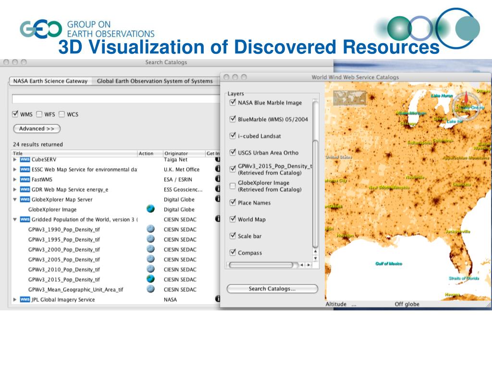Image resolution: width=492 pixels, height=369 pixels.
Task: Click the globe icon for GPWv3_2000_Pop_Density_tif
Action: pos(150,249)
